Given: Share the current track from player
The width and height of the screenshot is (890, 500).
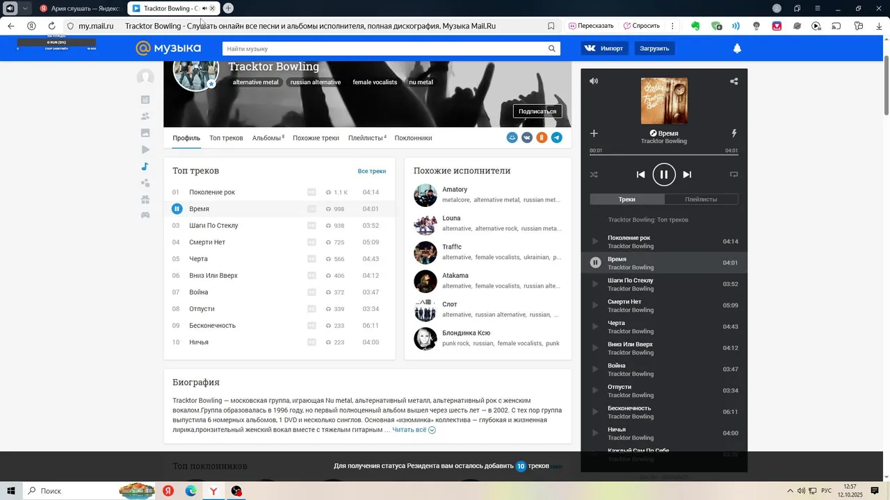Looking at the screenshot, I should click(734, 81).
